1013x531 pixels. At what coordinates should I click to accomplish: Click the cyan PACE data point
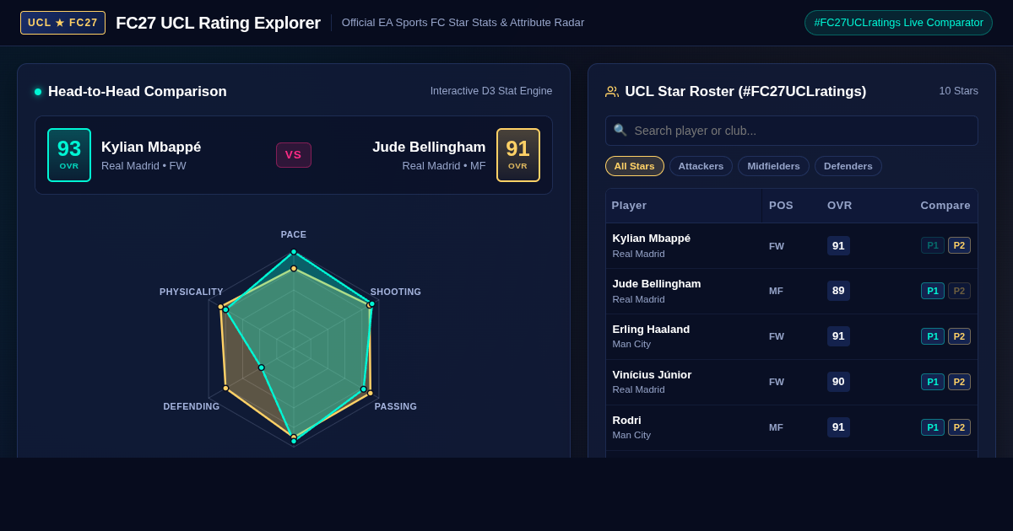(x=294, y=252)
